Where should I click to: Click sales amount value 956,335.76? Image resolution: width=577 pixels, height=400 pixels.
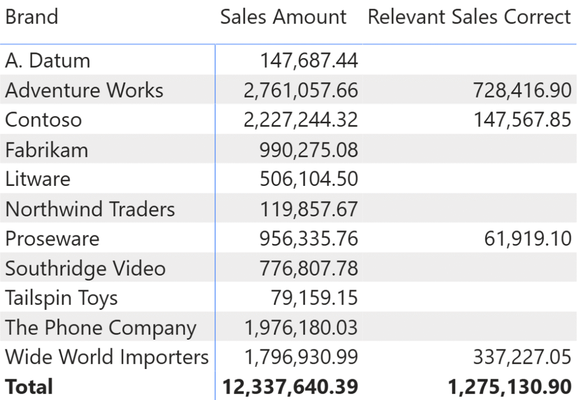click(309, 238)
